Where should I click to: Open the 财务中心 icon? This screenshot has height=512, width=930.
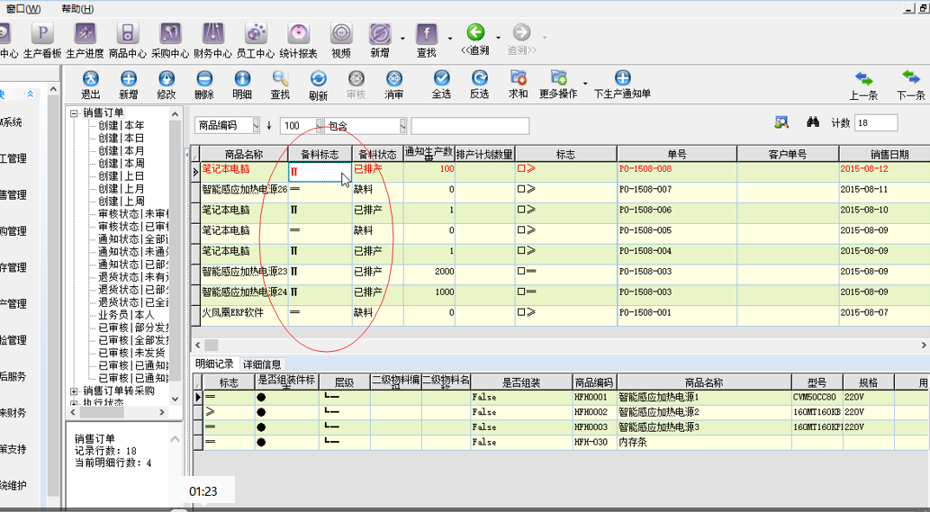point(213,33)
